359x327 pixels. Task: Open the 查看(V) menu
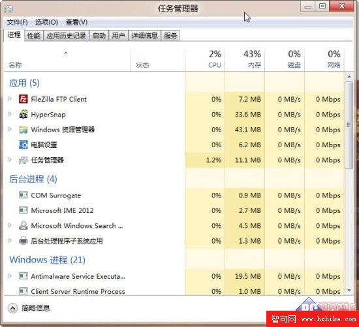click(x=76, y=22)
